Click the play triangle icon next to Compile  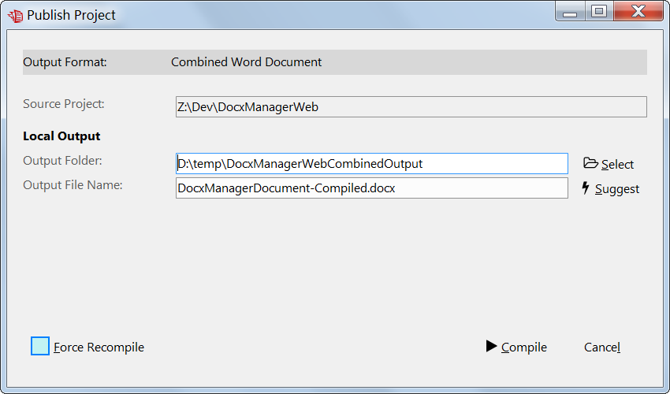click(x=491, y=346)
